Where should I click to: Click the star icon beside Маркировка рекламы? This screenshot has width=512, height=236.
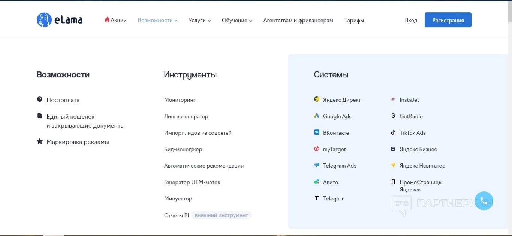[40, 141]
